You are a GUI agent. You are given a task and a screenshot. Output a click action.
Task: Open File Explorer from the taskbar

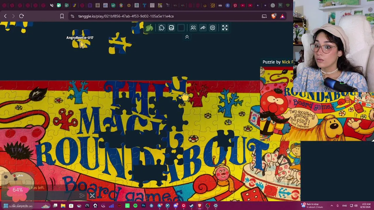[63, 206]
